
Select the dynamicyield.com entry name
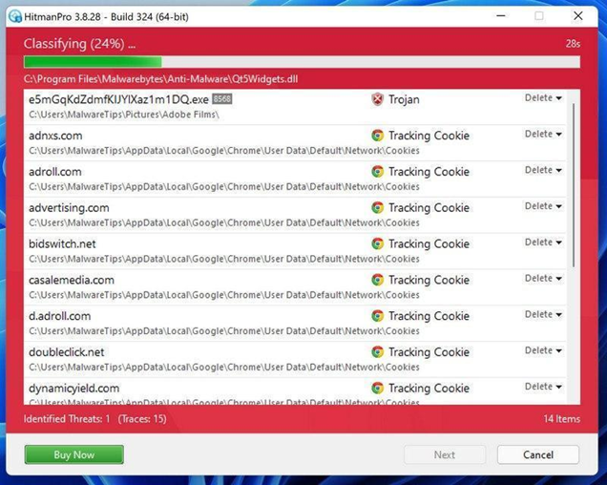point(73,389)
